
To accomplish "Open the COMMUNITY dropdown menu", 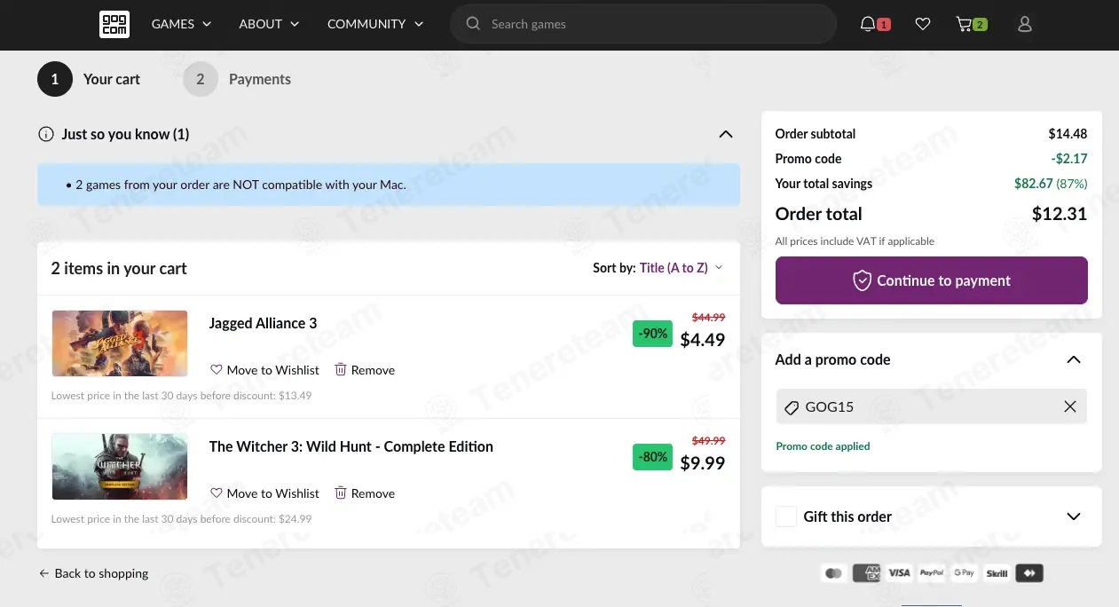I will (x=375, y=24).
